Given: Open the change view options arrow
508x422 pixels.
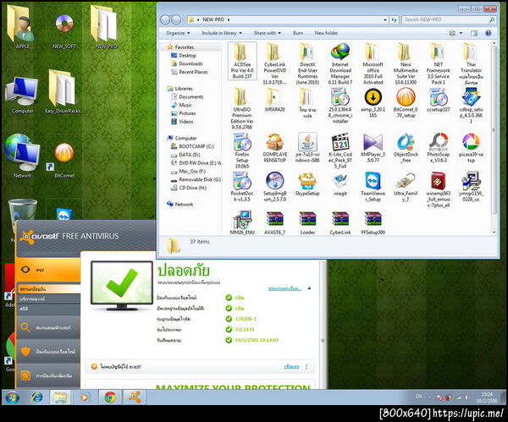Looking at the screenshot, I should 461,33.
